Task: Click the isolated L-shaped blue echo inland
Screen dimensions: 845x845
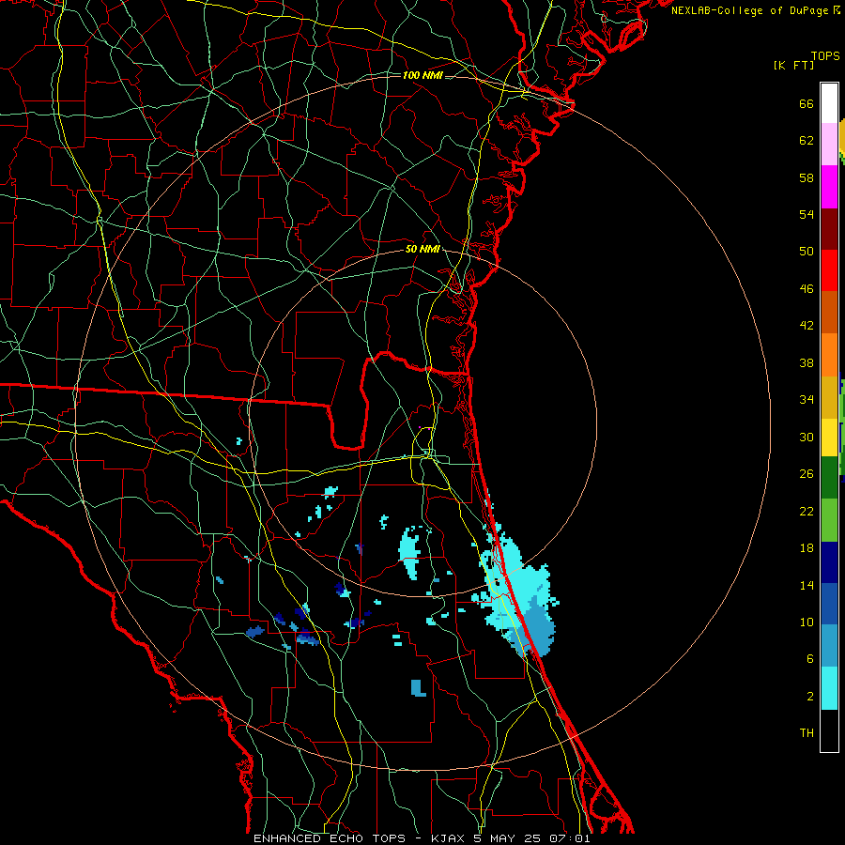Action: pos(418,687)
